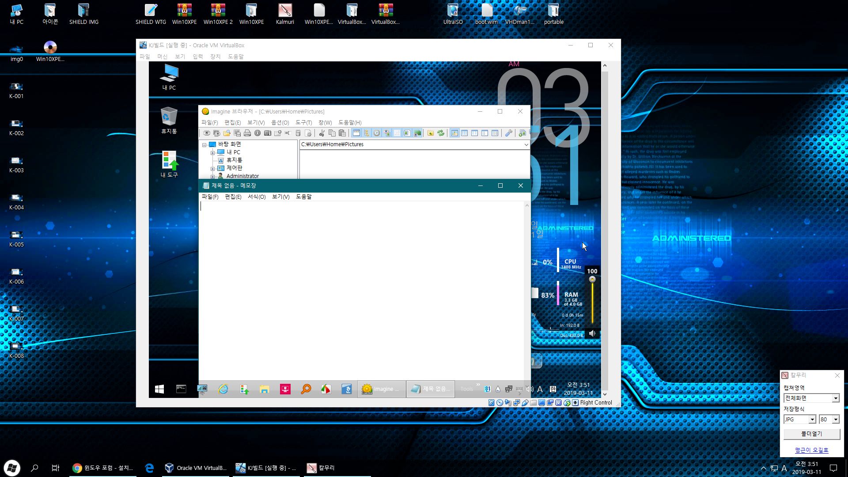This screenshot has height=477, width=848.
Task: Click the Paste clipboard icon in Imagine toolbar
Action: tap(342, 133)
